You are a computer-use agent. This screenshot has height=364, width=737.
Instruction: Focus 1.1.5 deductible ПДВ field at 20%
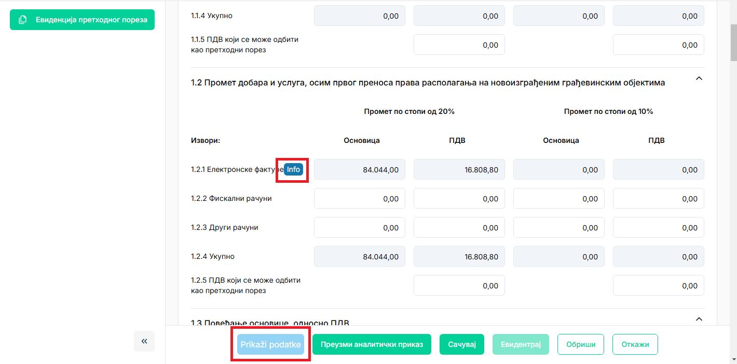click(459, 45)
